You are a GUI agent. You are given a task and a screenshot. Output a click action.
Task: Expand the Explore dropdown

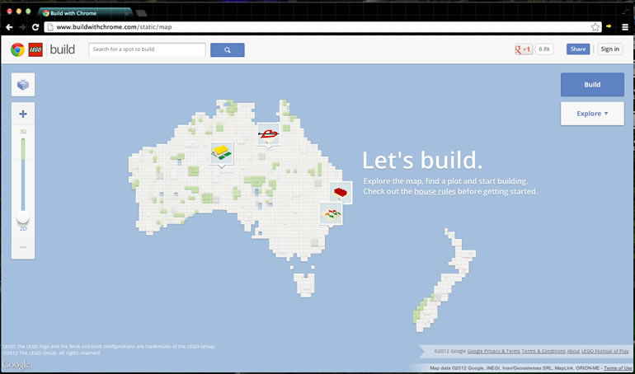pos(592,114)
